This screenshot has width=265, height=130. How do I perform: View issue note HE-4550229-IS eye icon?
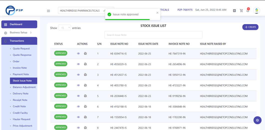[78, 64]
